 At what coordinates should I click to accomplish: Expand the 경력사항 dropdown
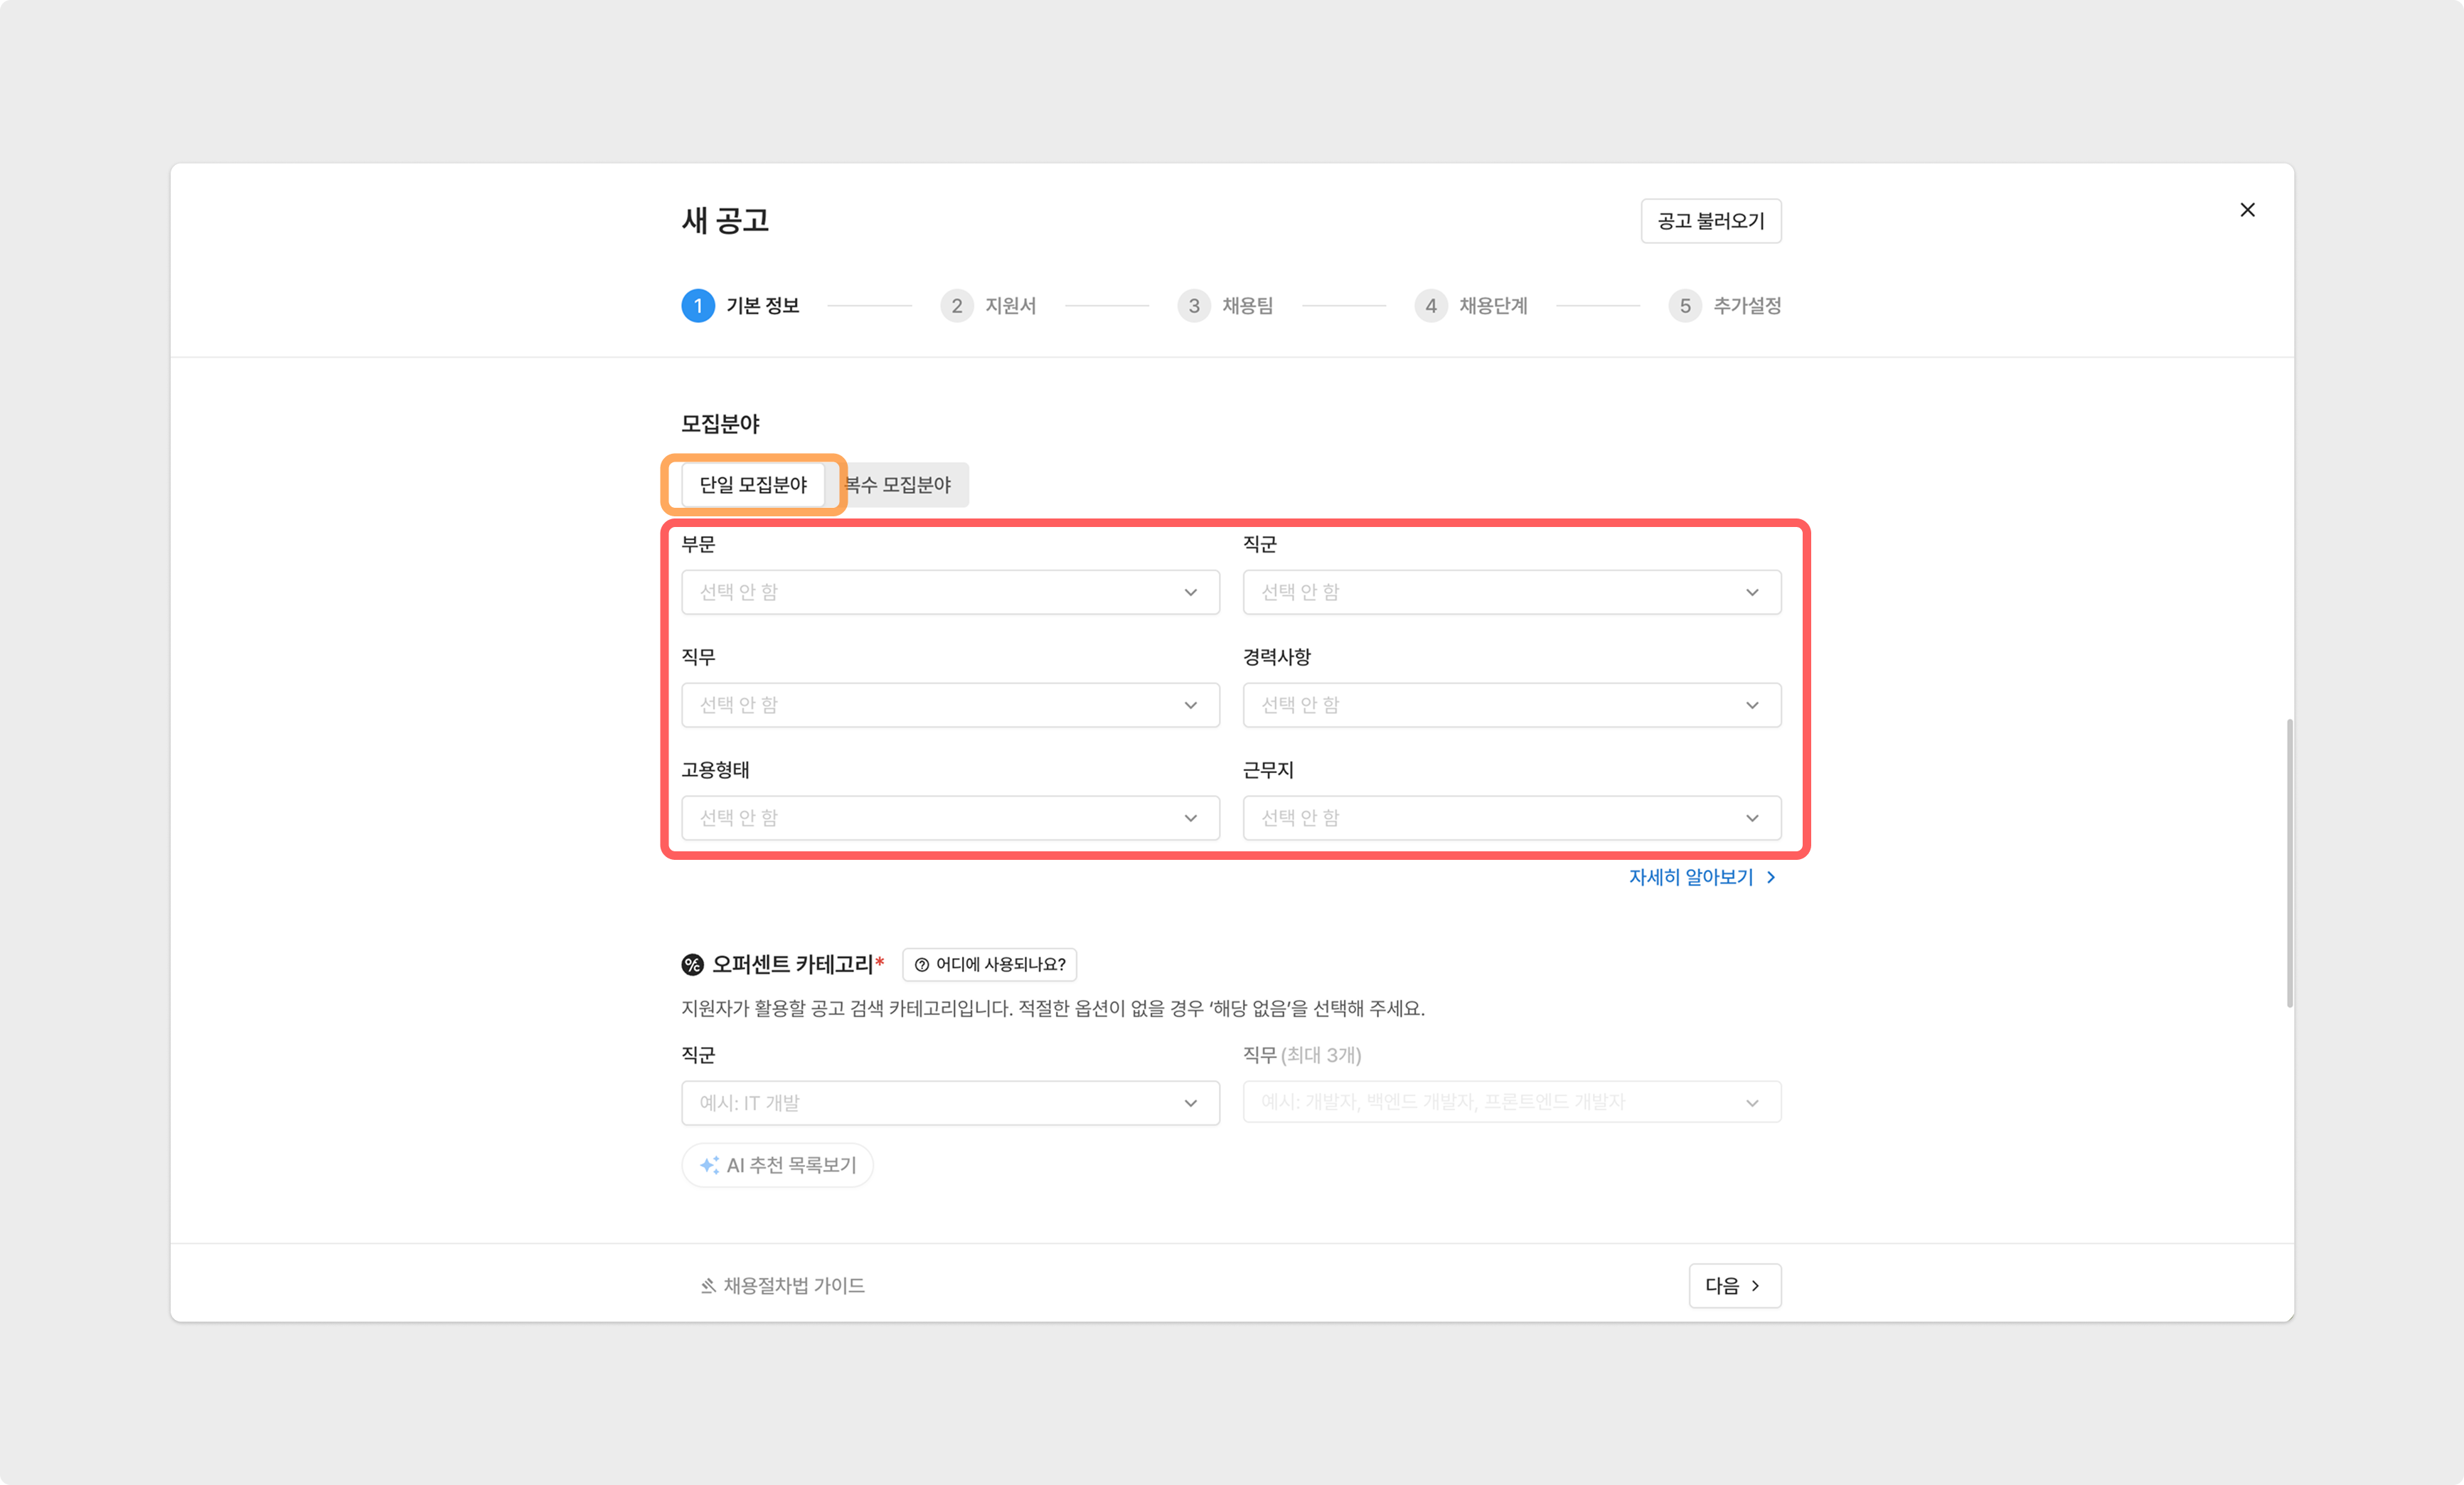(1511, 705)
